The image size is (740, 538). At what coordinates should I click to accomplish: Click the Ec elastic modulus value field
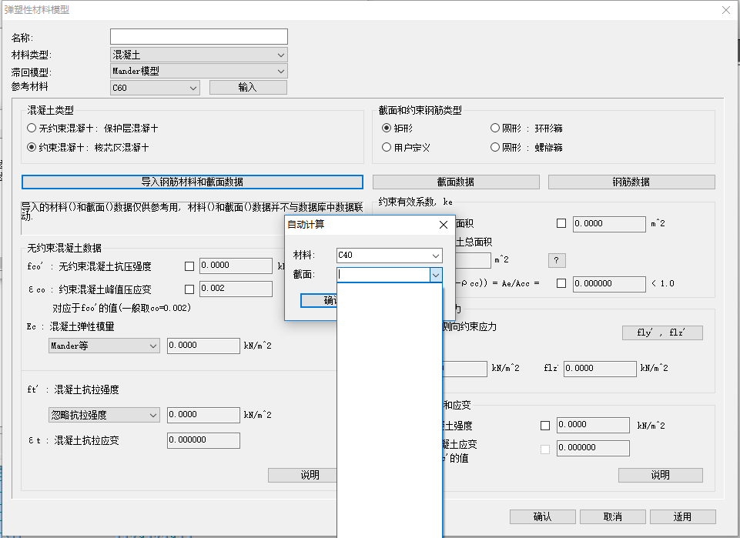[203, 346]
